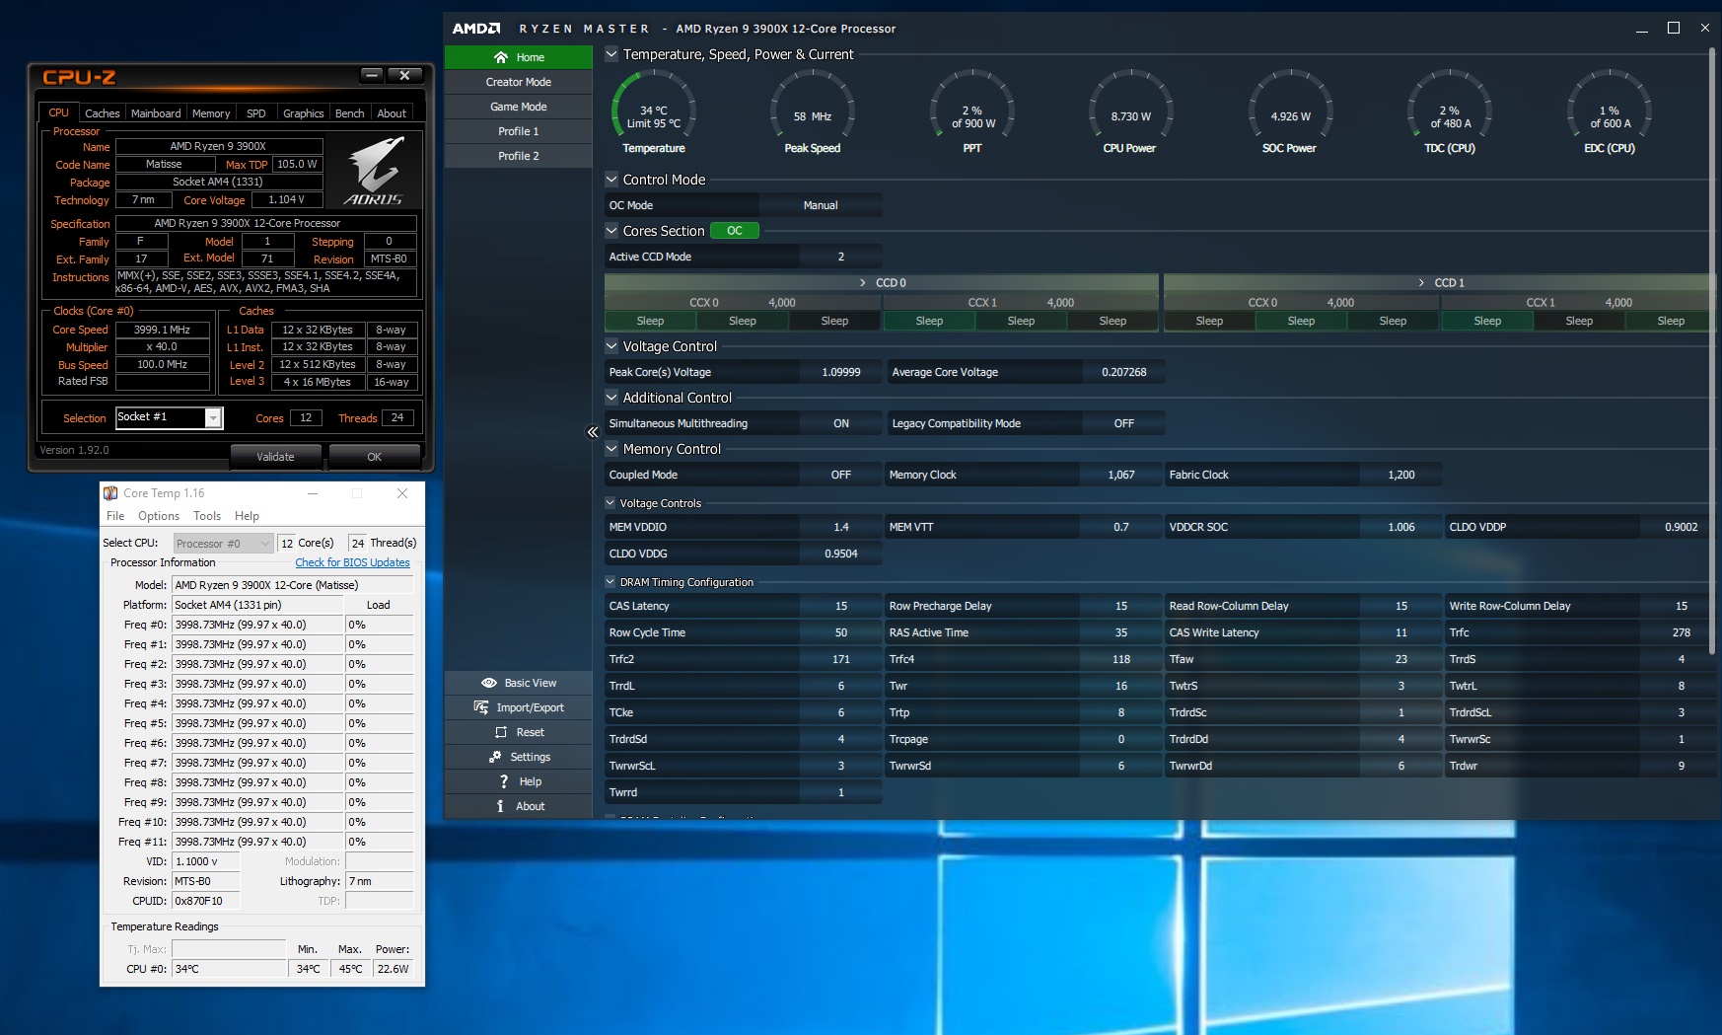Open Core Temp Tools menu
1722x1035 pixels.
tap(207, 516)
